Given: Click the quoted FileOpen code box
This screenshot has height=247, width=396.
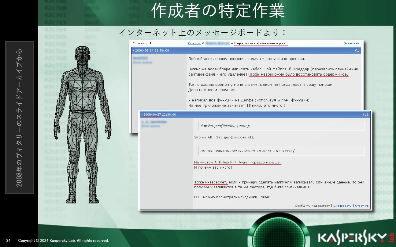Looking at the screenshot, I should 281,126.
